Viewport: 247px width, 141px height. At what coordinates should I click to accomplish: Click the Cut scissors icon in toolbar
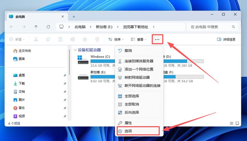(36, 39)
